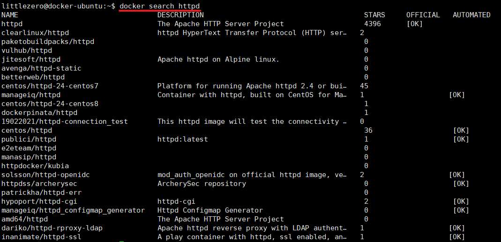Click the AUTOMATED column header

(471, 15)
